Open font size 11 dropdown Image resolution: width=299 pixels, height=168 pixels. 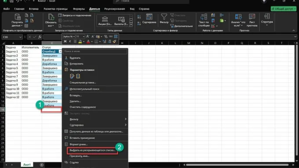coord(84,37)
